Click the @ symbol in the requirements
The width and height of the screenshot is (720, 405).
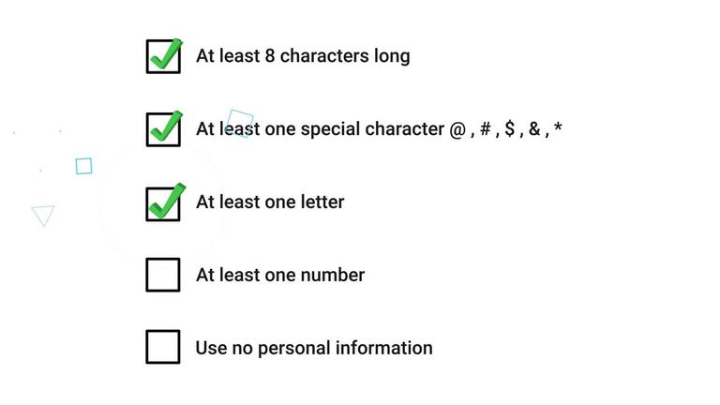[457, 129]
